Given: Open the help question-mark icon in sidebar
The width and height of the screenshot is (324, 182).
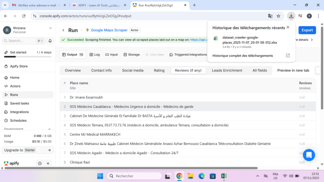Looking at the screenshot, I should coord(40,164).
